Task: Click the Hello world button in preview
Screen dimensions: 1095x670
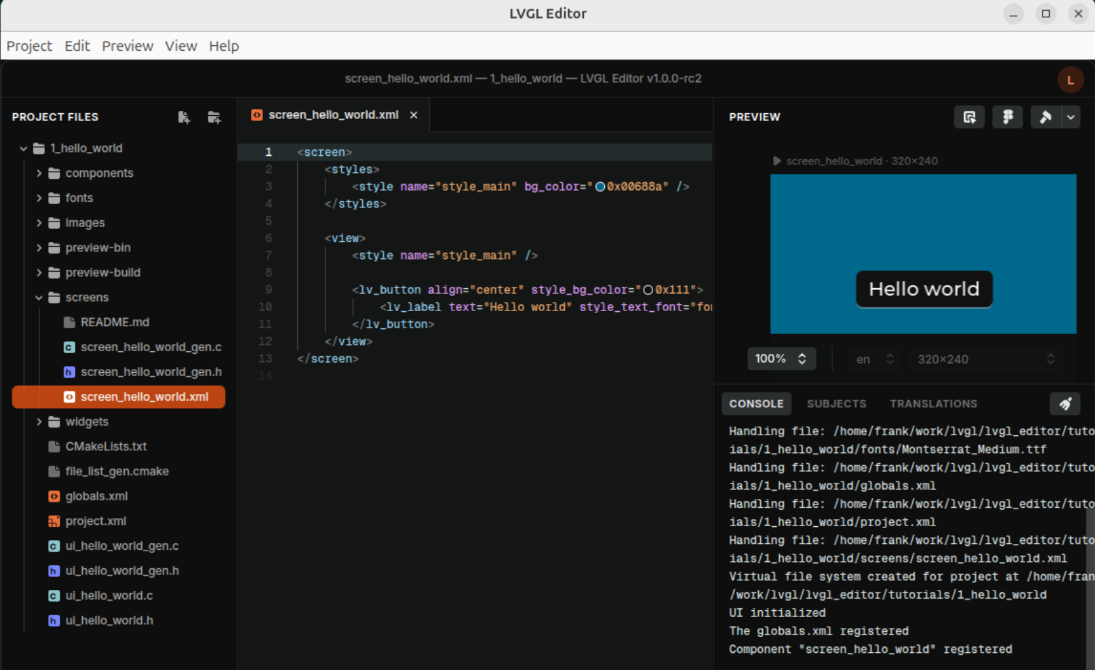Action: click(924, 289)
